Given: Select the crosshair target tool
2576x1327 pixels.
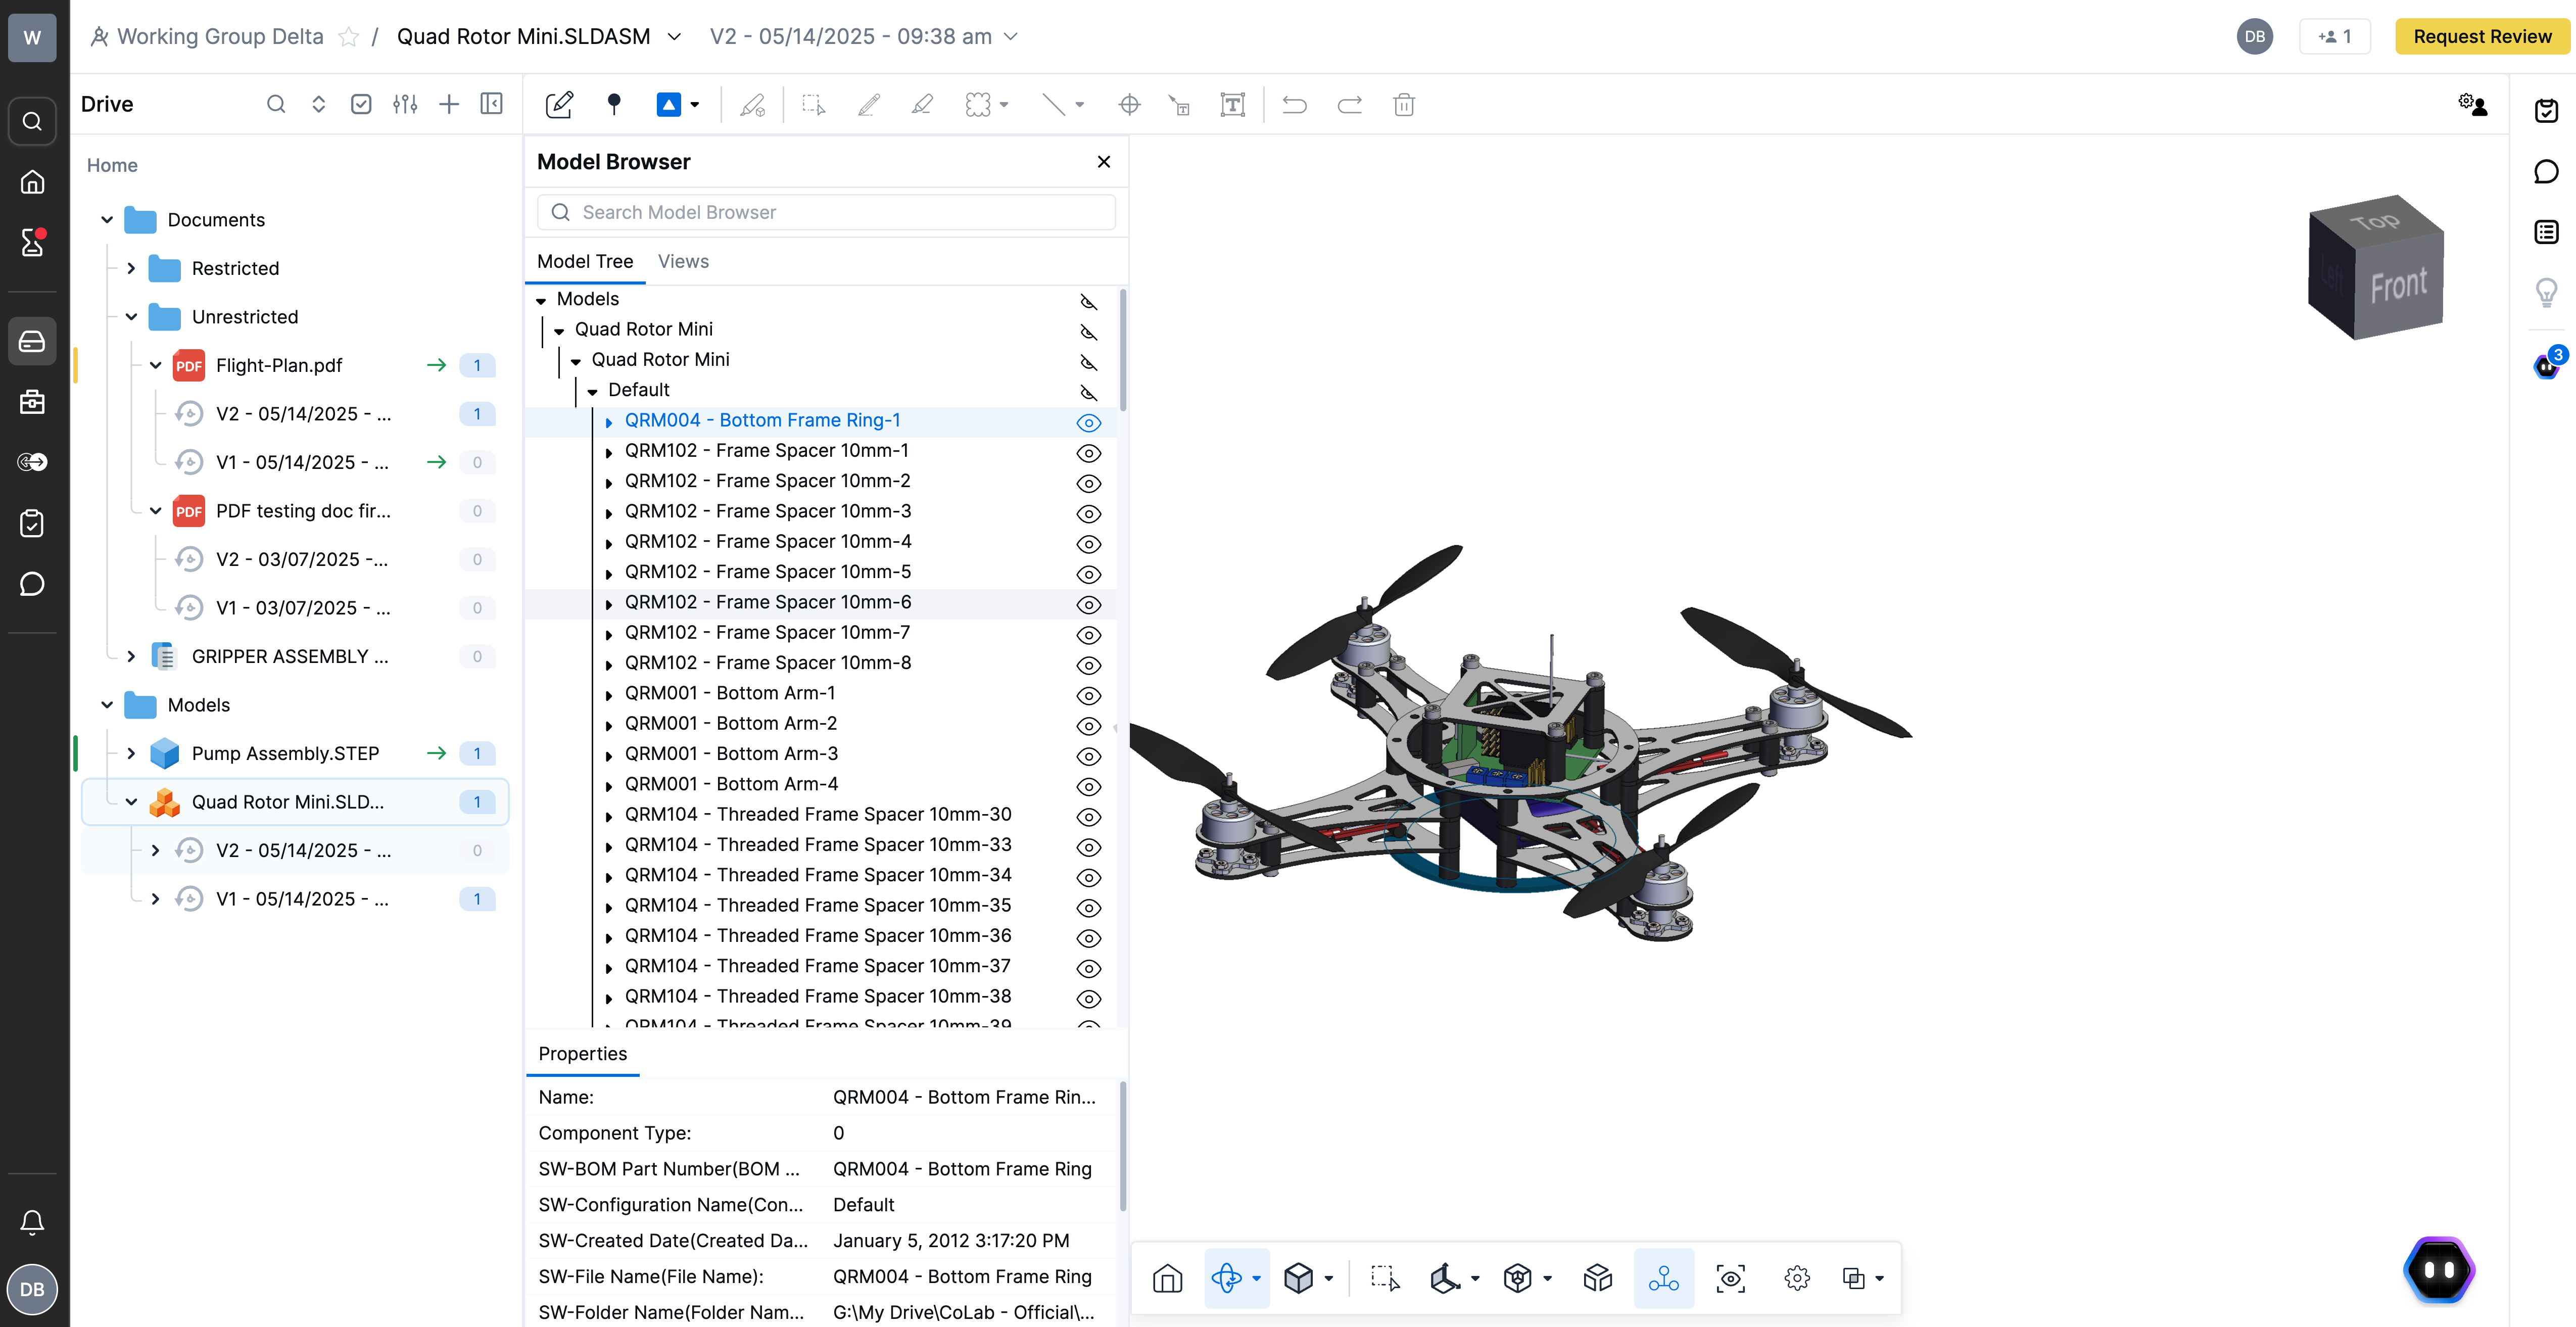Looking at the screenshot, I should (1129, 104).
